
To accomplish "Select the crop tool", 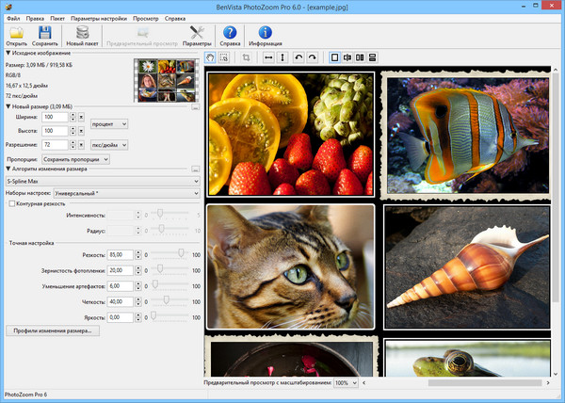I will (247, 57).
